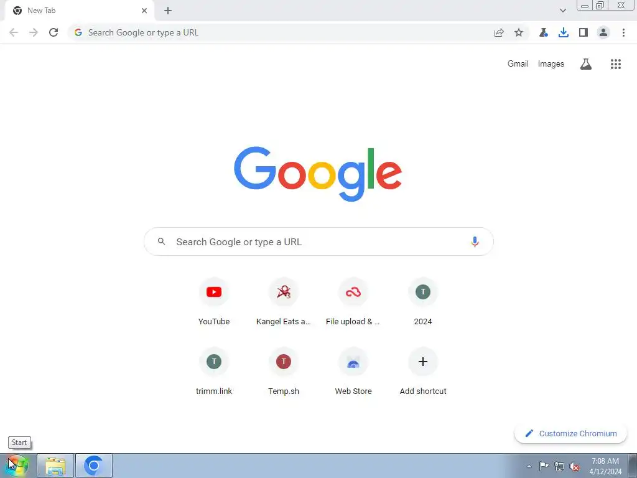This screenshot has width=637, height=478.
Task: Open the three-dot Chromium menu
Action: pos(623,32)
